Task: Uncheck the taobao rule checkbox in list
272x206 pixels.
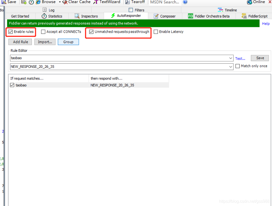Action: coord(12,85)
